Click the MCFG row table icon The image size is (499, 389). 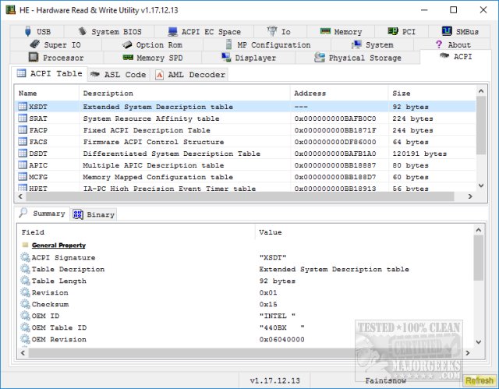coord(23,176)
